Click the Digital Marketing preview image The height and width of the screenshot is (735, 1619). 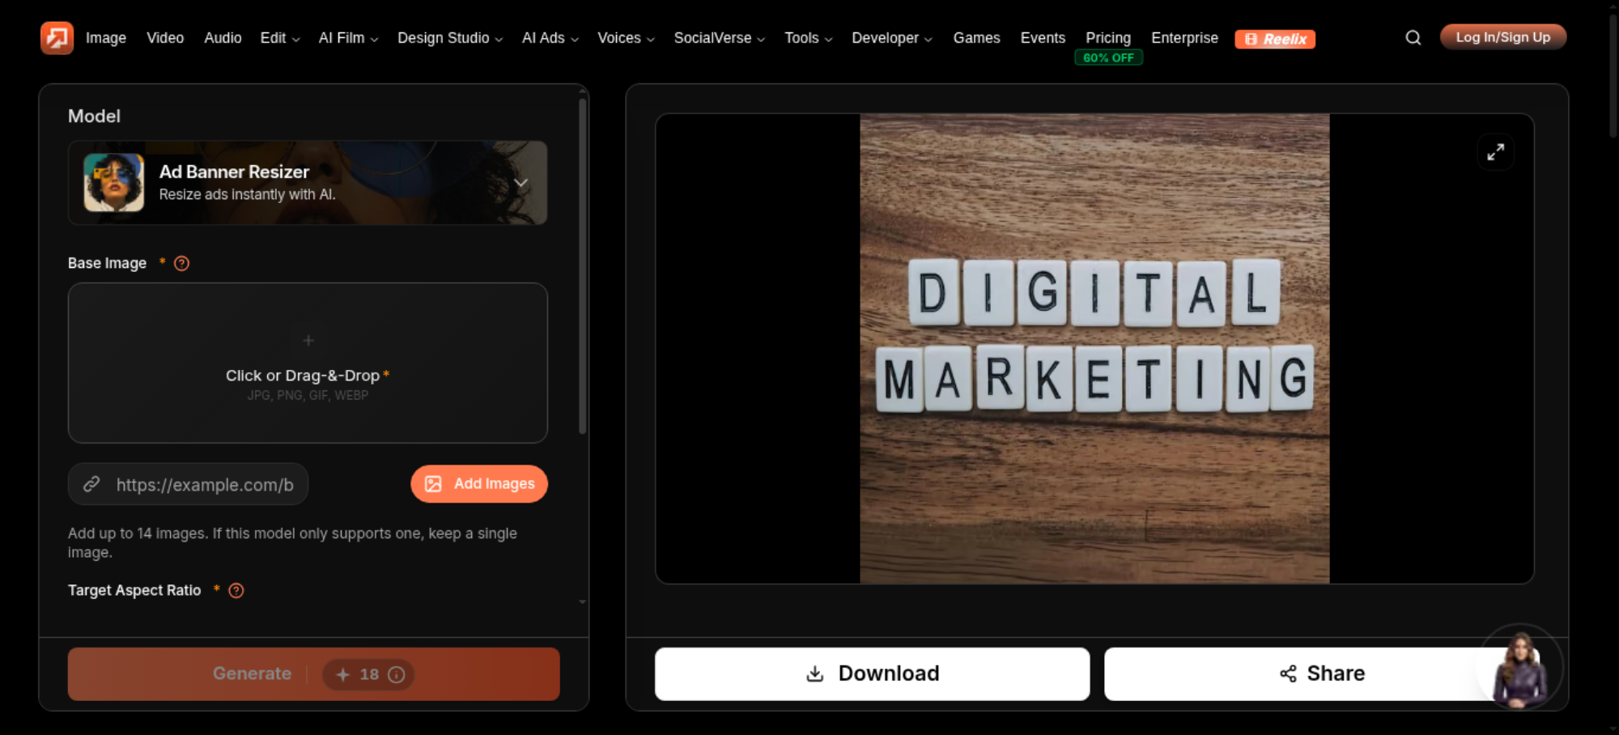tap(1094, 349)
